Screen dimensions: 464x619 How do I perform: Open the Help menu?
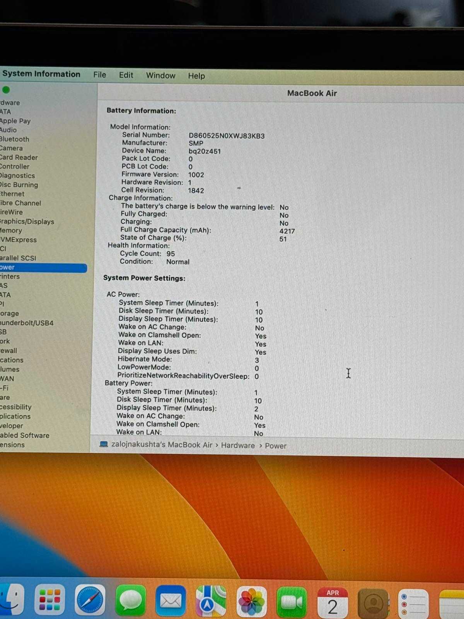196,76
